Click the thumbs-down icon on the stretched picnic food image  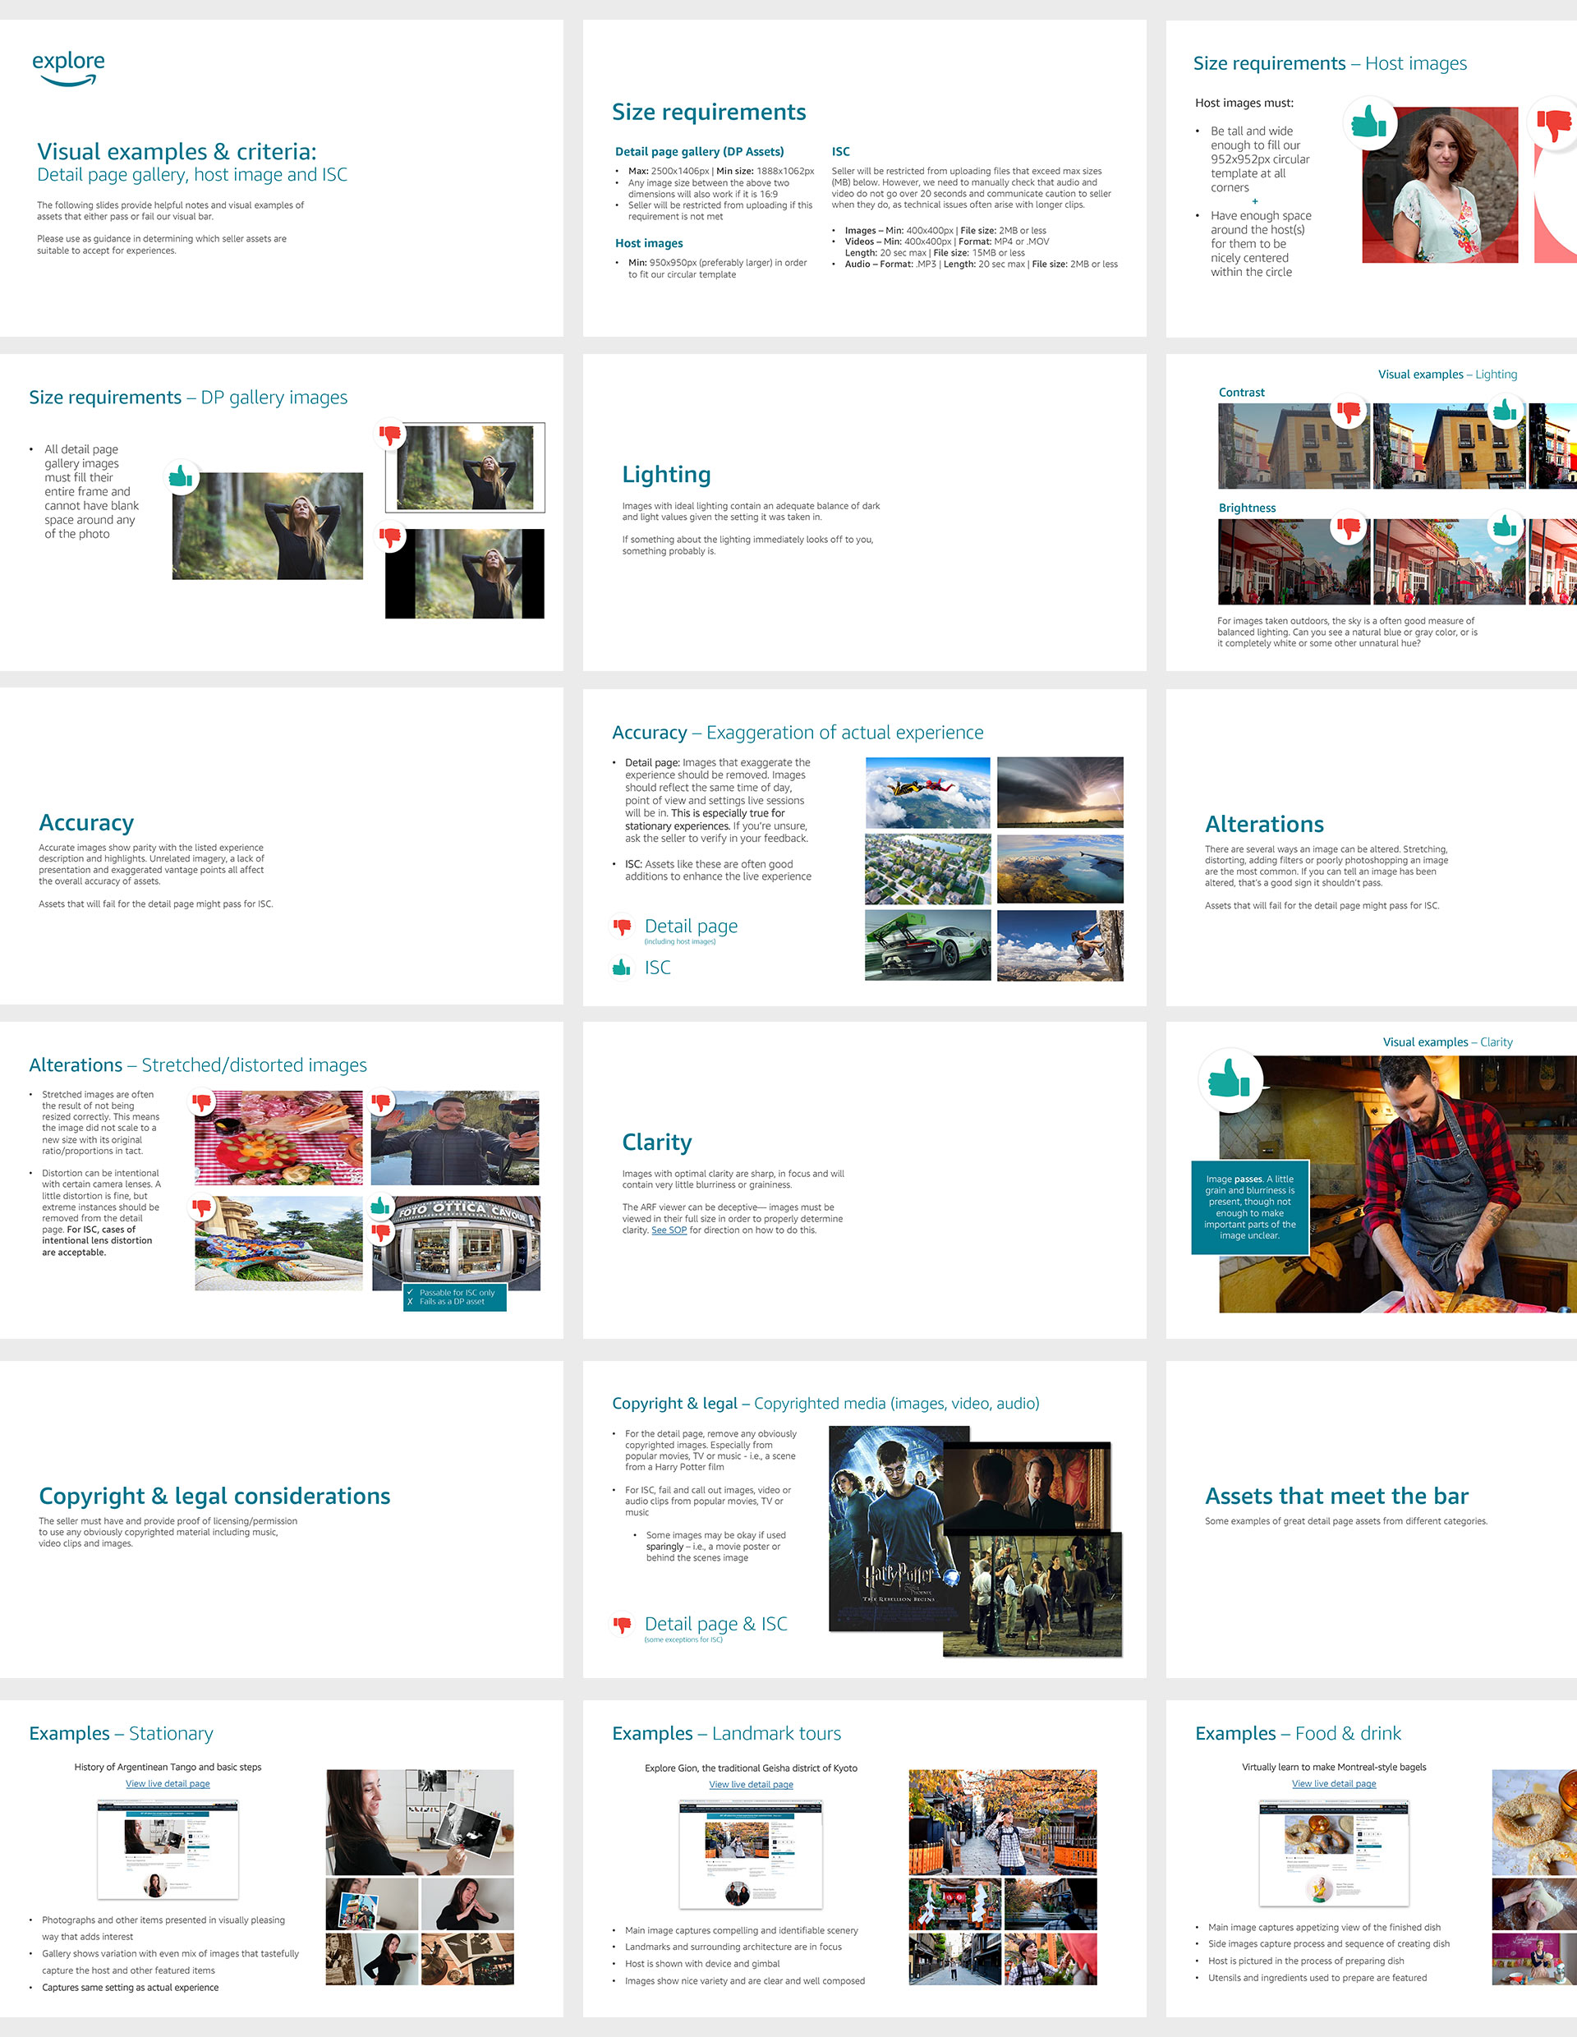(x=202, y=1103)
